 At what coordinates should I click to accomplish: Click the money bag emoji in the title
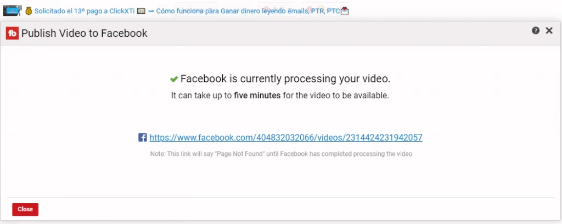(29, 11)
